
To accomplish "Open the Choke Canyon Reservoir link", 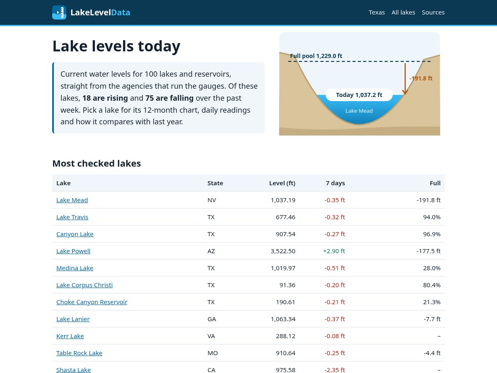I will tap(92, 302).
